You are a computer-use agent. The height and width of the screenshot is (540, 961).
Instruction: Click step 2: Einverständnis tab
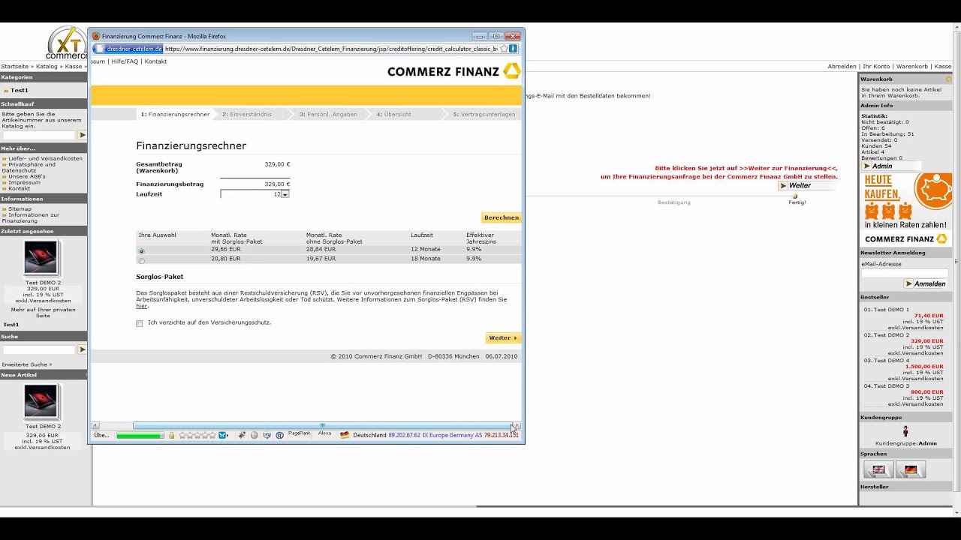coord(247,114)
